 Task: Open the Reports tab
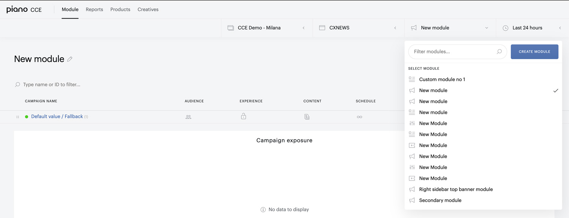tap(94, 9)
